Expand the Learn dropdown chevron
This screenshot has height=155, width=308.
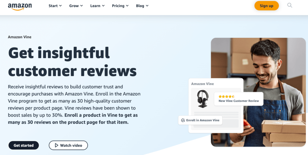pos(103,6)
